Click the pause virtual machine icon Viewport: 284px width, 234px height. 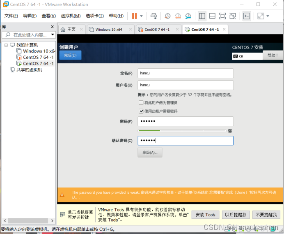pyautogui.click(x=134, y=16)
